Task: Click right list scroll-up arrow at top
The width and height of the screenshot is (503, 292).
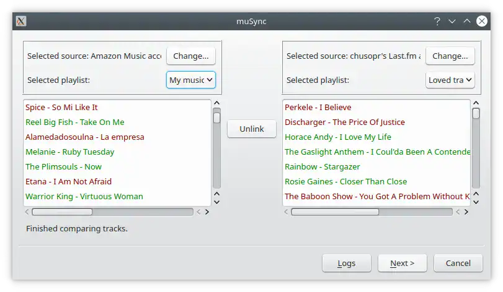Action: tap(476, 103)
